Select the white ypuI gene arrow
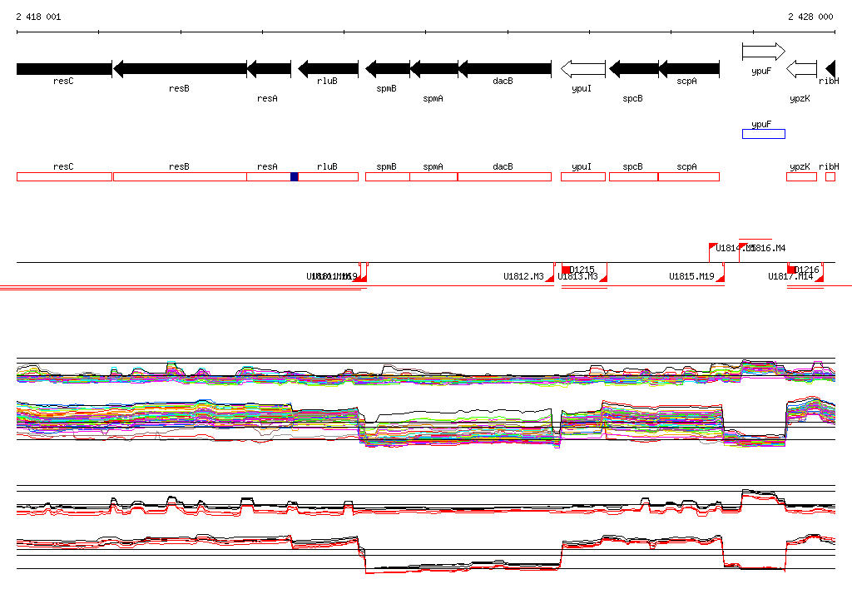Image resolution: width=852 pixels, height=594 pixels. coord(582,69)
